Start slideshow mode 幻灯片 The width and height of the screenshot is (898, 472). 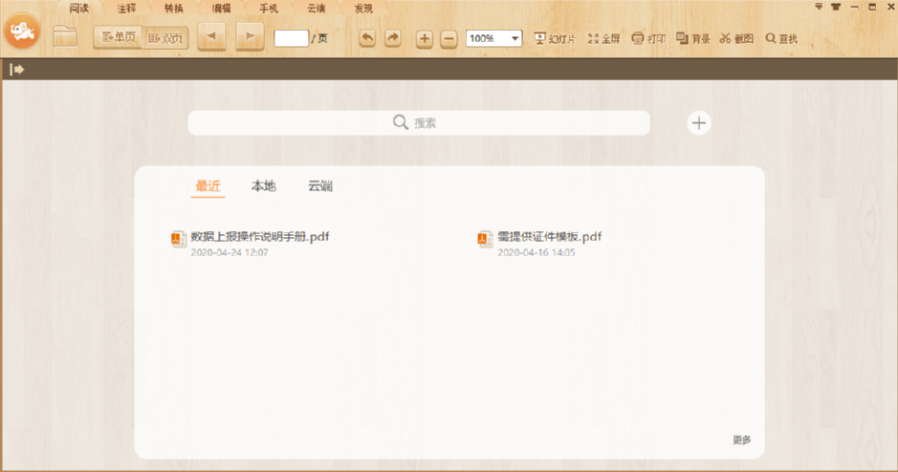(555, 38)
